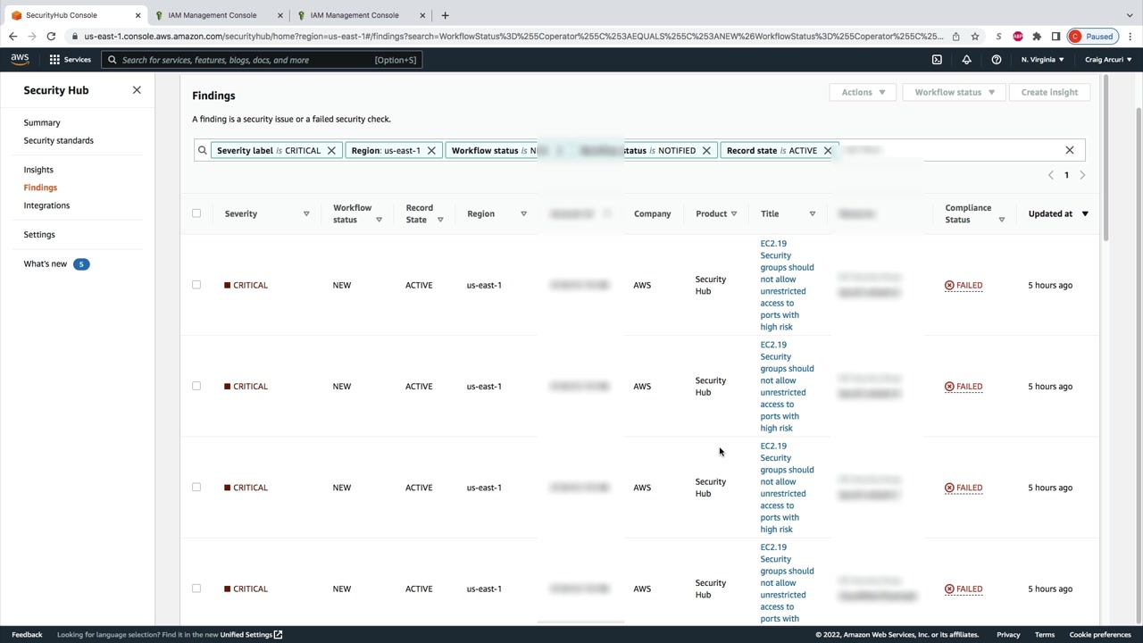
Task: Sort by the Region column header
Action: click(x=523, y=214)
